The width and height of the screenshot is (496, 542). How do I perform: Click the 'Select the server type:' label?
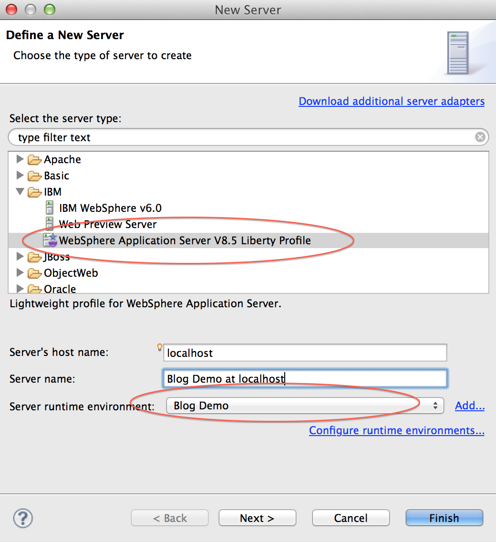pos(66,118)
